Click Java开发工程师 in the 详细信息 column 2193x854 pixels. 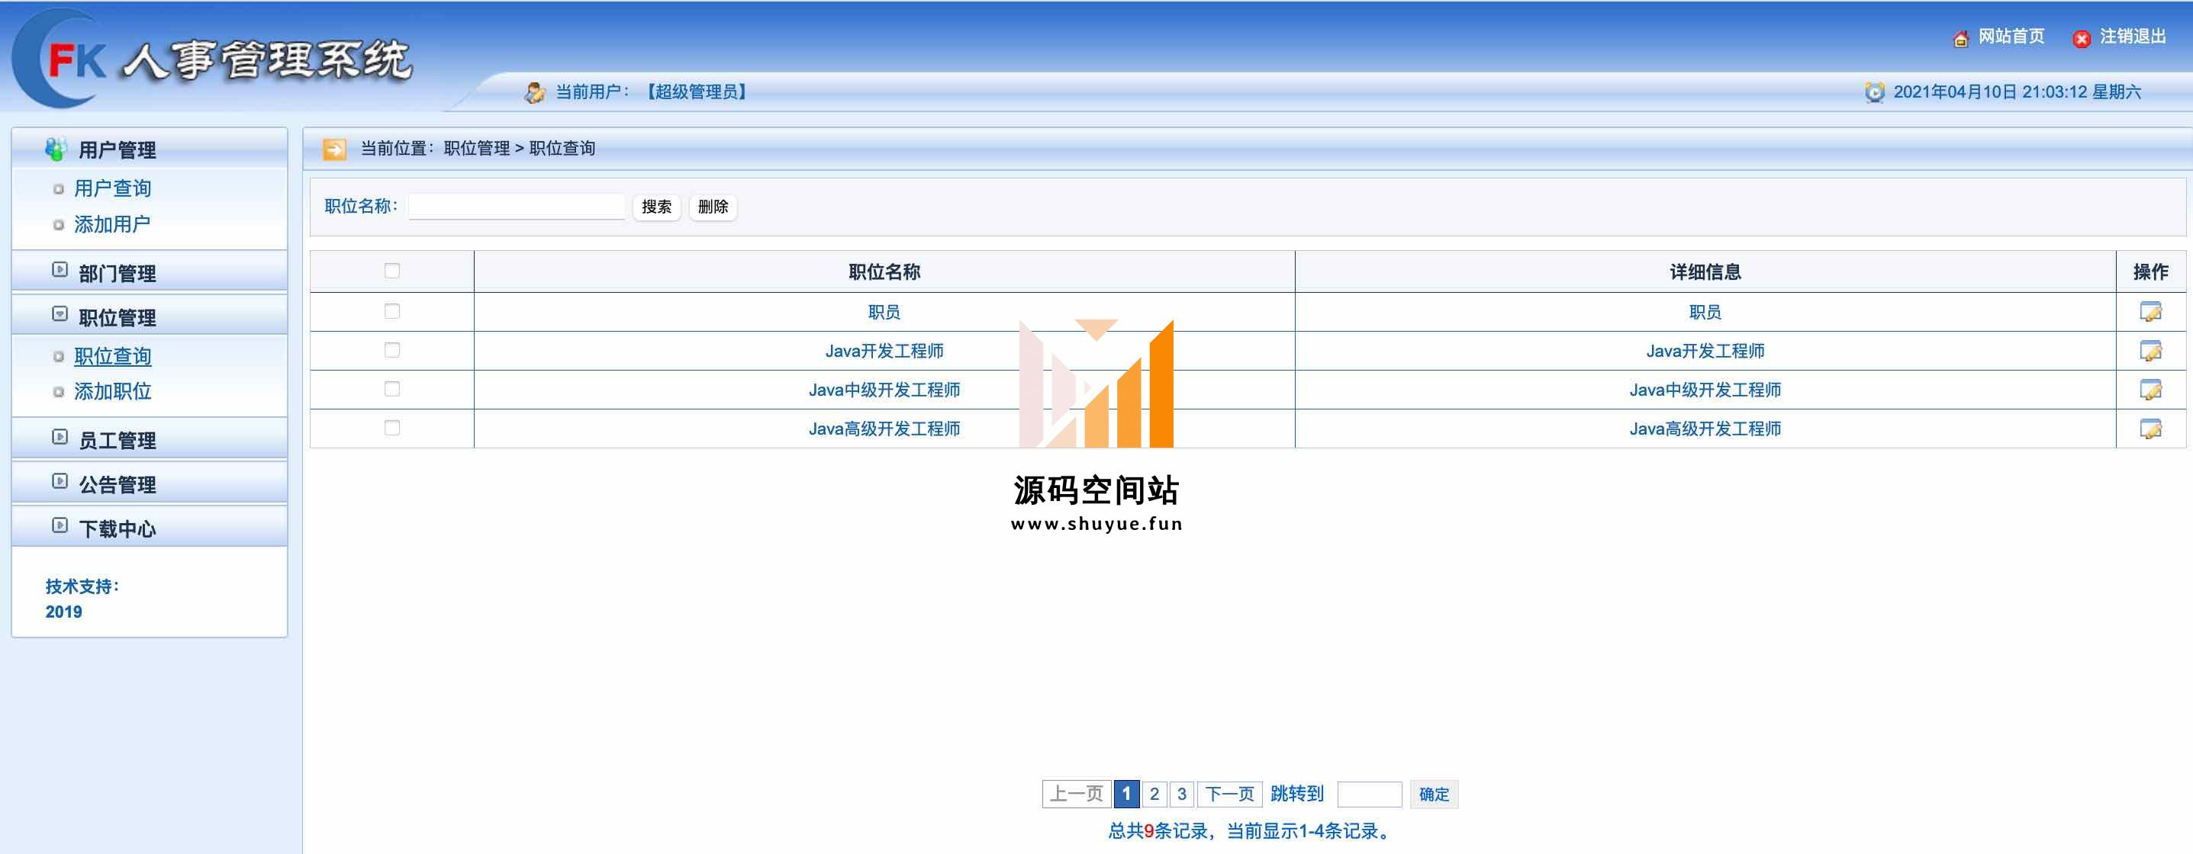click(1705, 351)
